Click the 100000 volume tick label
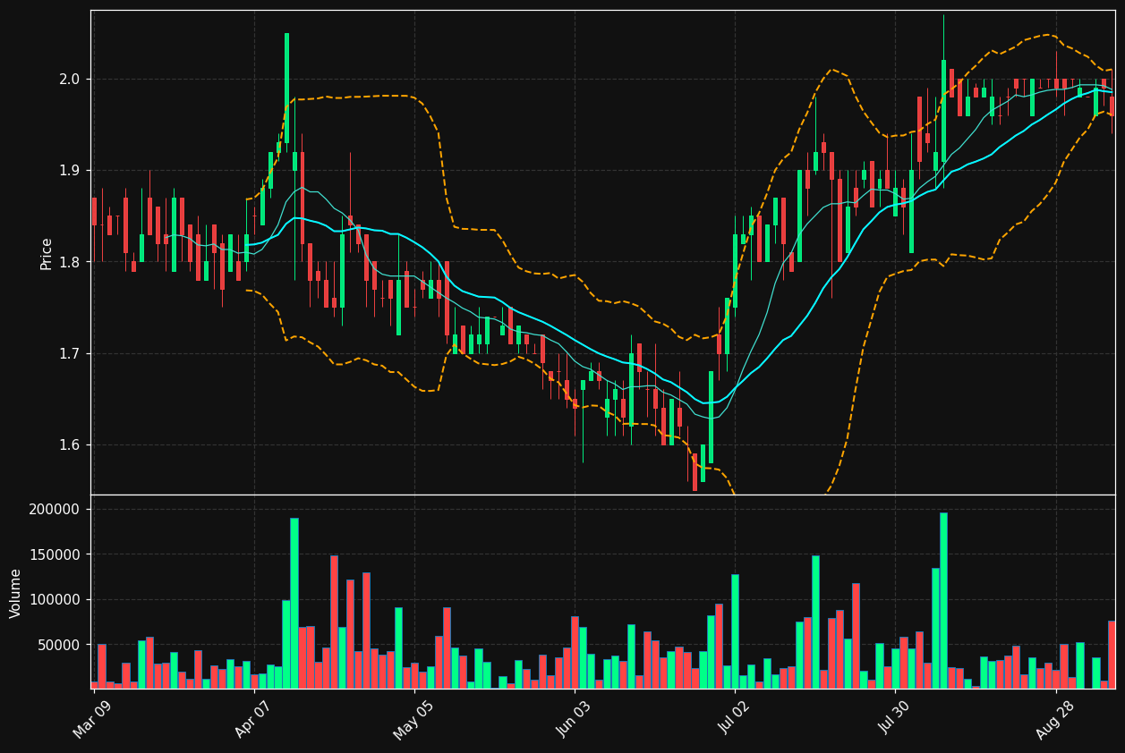 point(55,600)
